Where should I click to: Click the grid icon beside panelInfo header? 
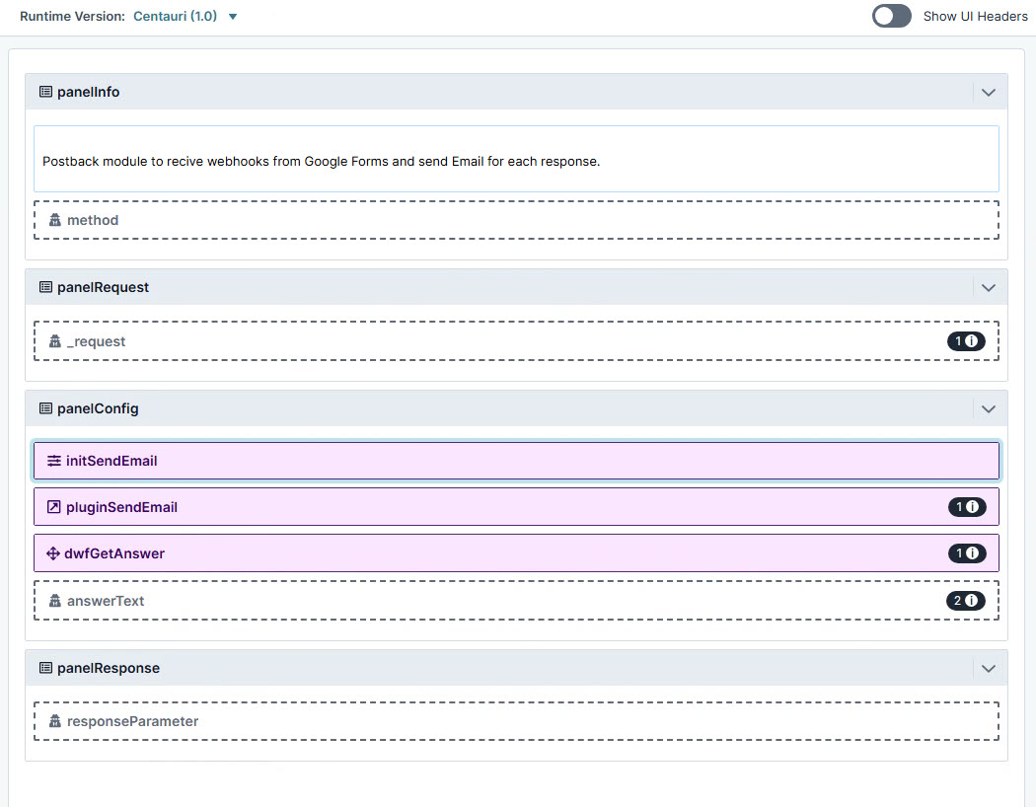(x=45, y=91)
